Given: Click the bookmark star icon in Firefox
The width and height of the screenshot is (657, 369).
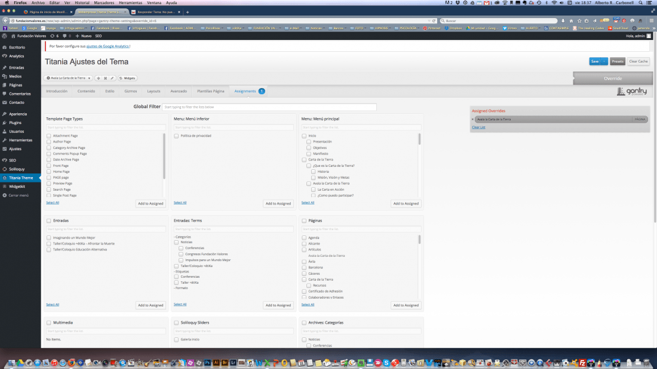Looking at the screenshot, I should [579, 20].
